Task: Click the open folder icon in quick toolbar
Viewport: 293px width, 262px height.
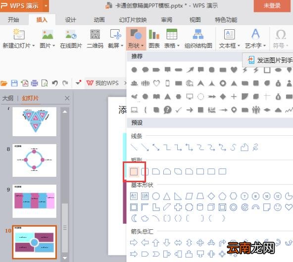Action: [x=4, y=83]
